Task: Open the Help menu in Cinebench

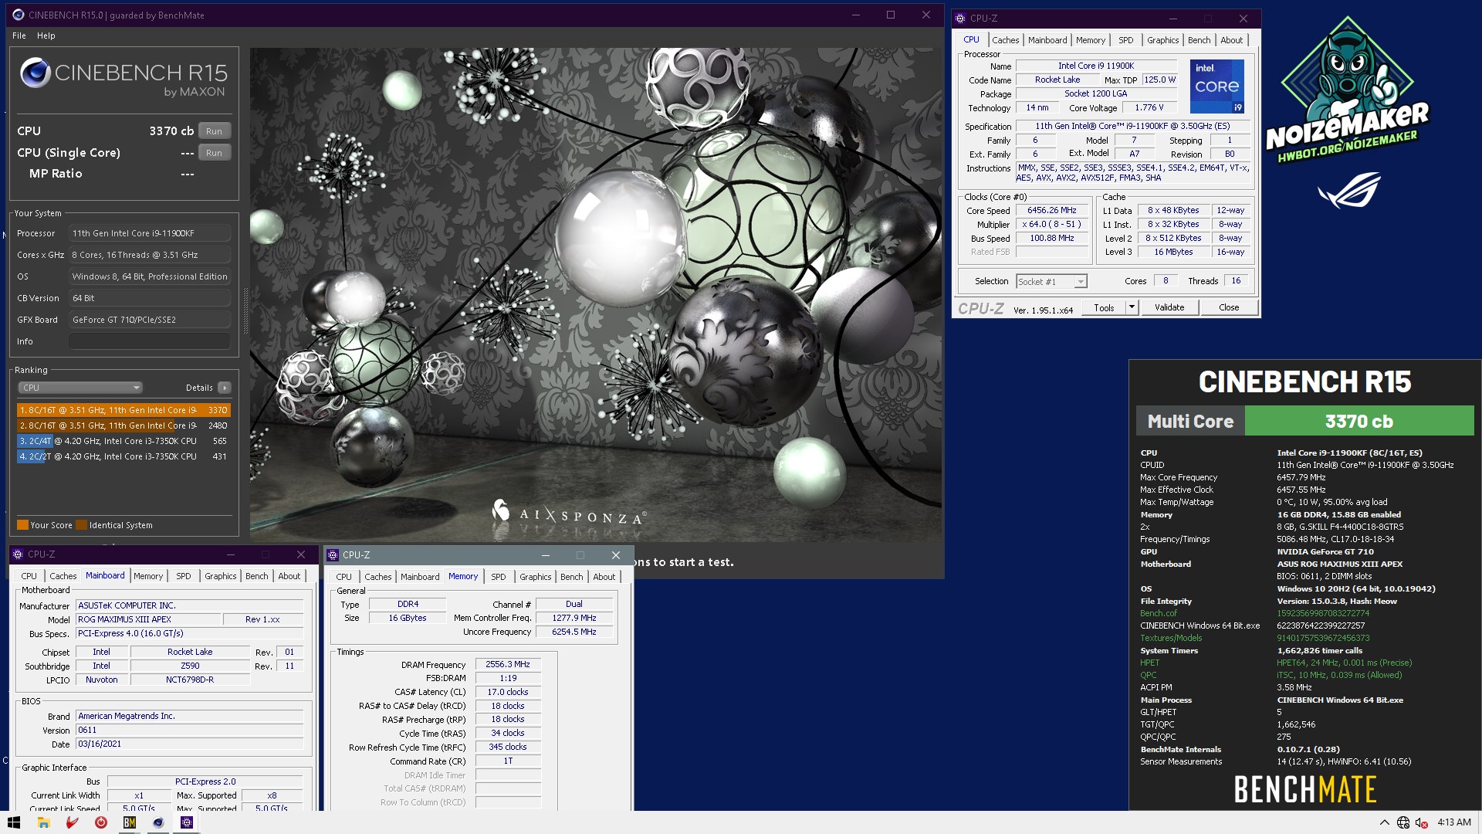Action: click(46, 36)
